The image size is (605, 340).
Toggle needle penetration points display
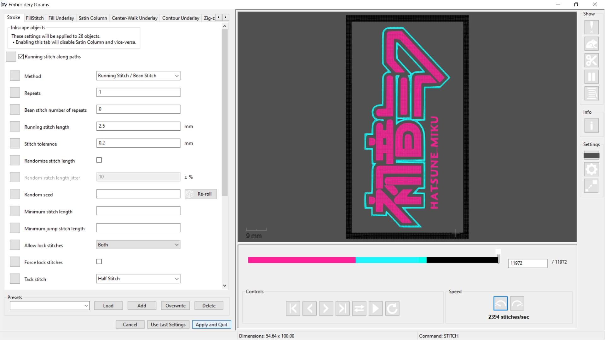click(x=591, y=27)
